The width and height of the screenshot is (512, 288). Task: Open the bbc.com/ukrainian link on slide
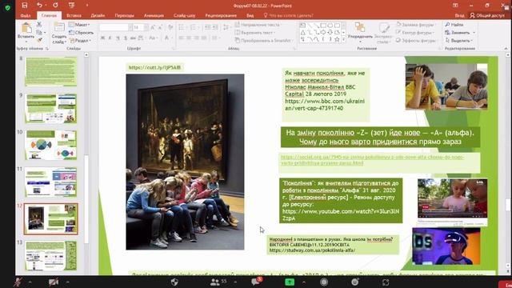tap(325, 105)
